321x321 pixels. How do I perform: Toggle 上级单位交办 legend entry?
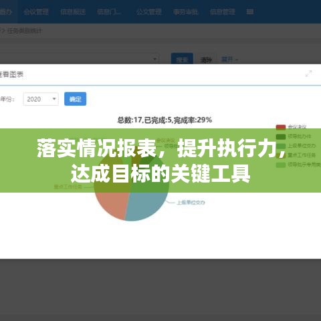pyautogui.click(x=296, y=146)
